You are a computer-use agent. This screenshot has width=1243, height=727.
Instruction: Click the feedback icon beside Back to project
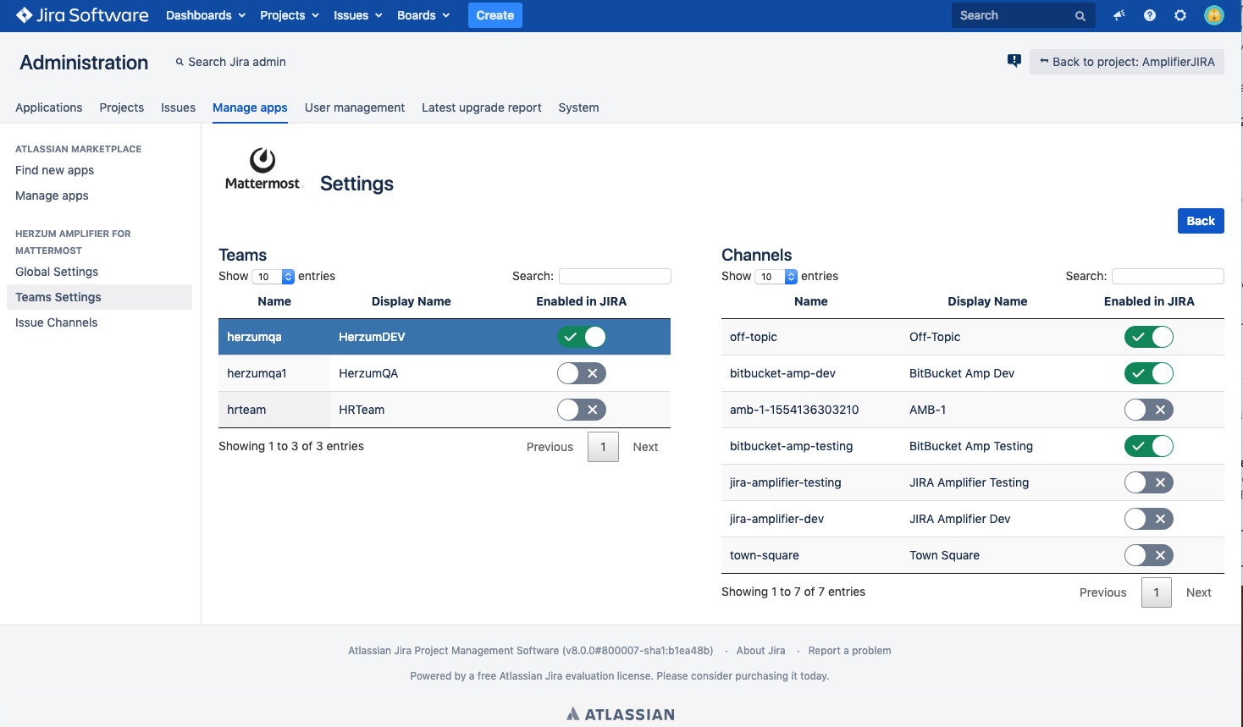(x=1014, y=61)
